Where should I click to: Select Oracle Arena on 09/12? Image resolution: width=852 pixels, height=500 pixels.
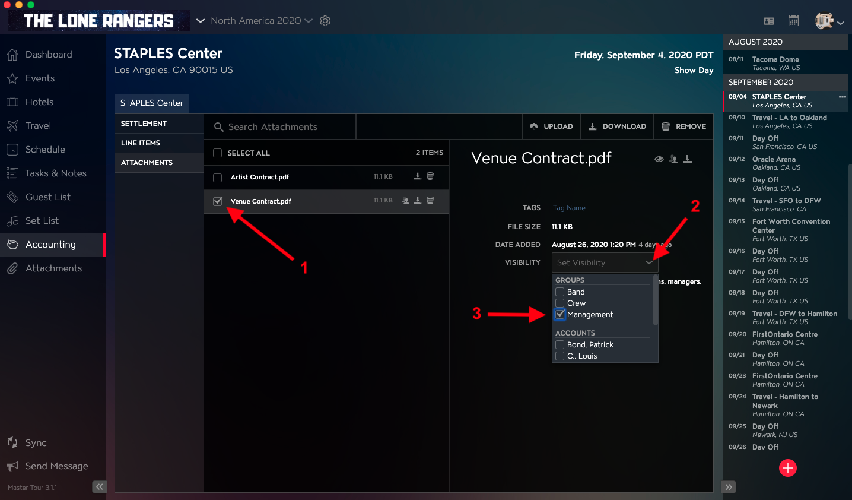coord(786,163)
